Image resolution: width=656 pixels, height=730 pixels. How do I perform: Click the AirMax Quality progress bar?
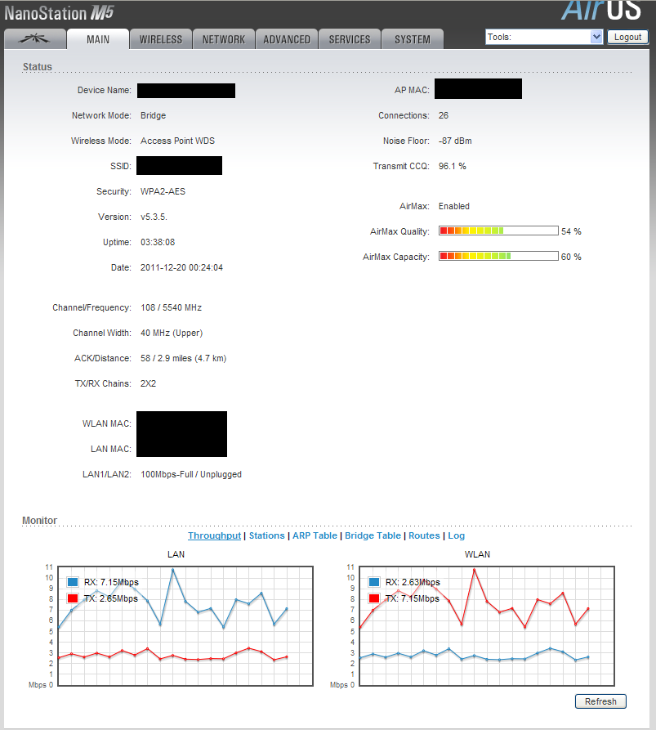point(498,231)
